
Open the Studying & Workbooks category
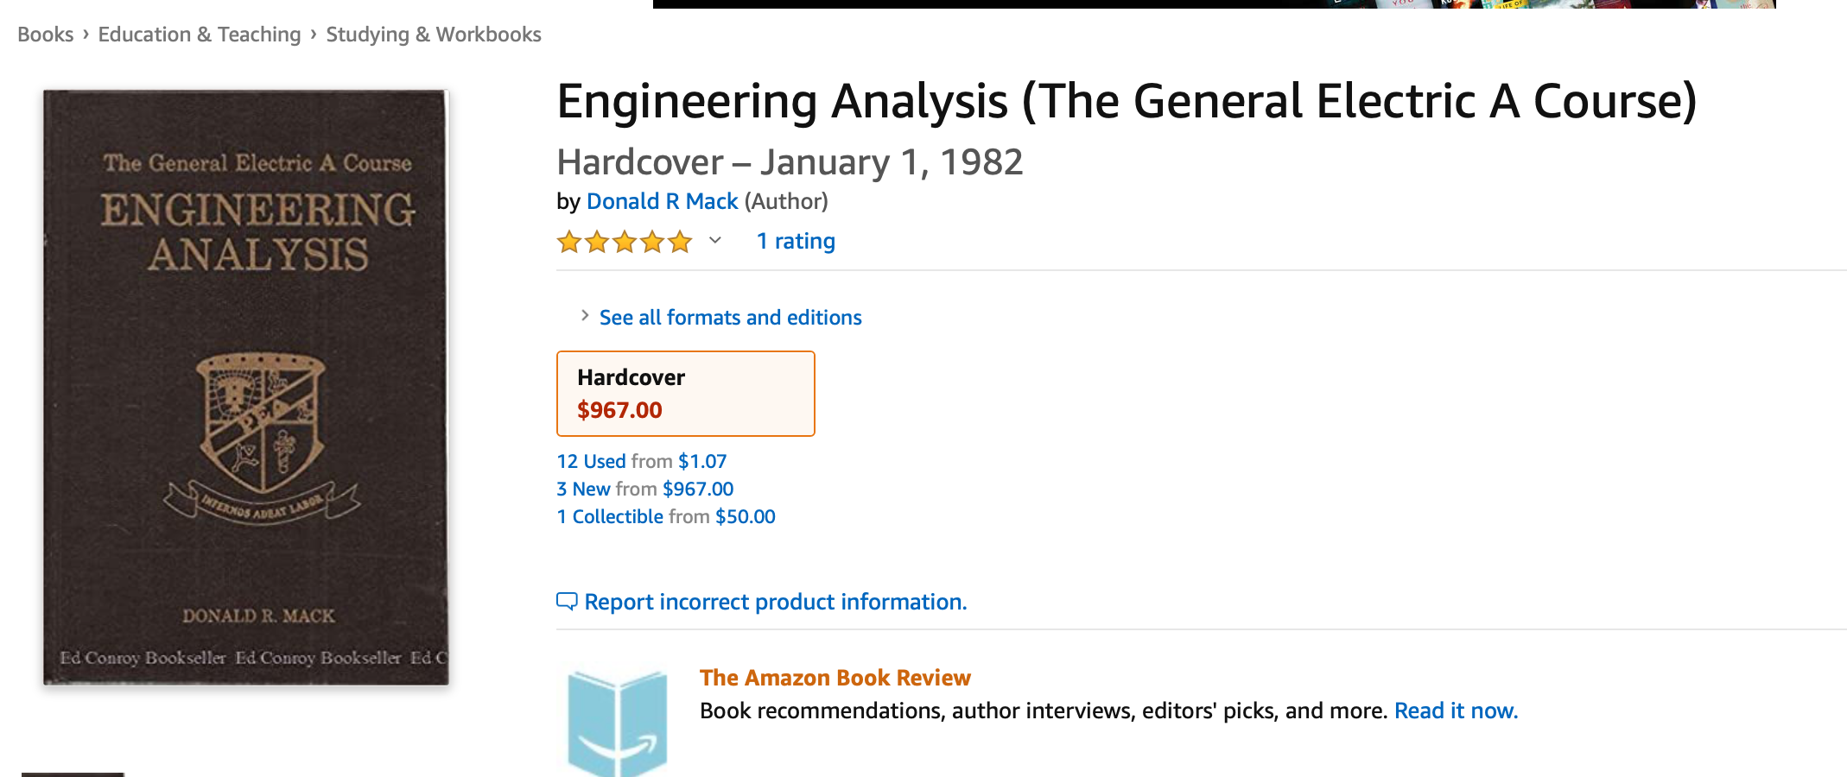(433, 34)
